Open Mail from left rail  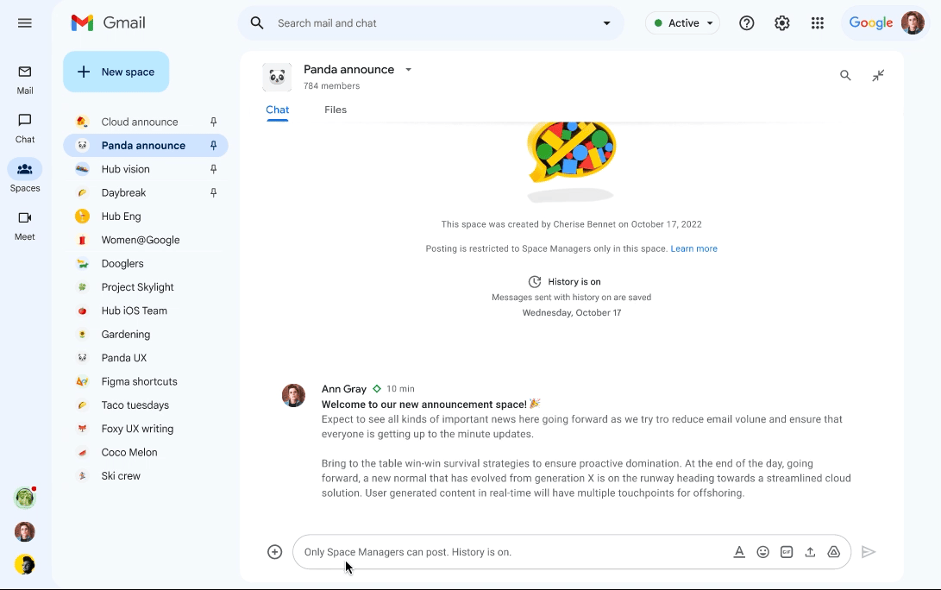(25, 80)
